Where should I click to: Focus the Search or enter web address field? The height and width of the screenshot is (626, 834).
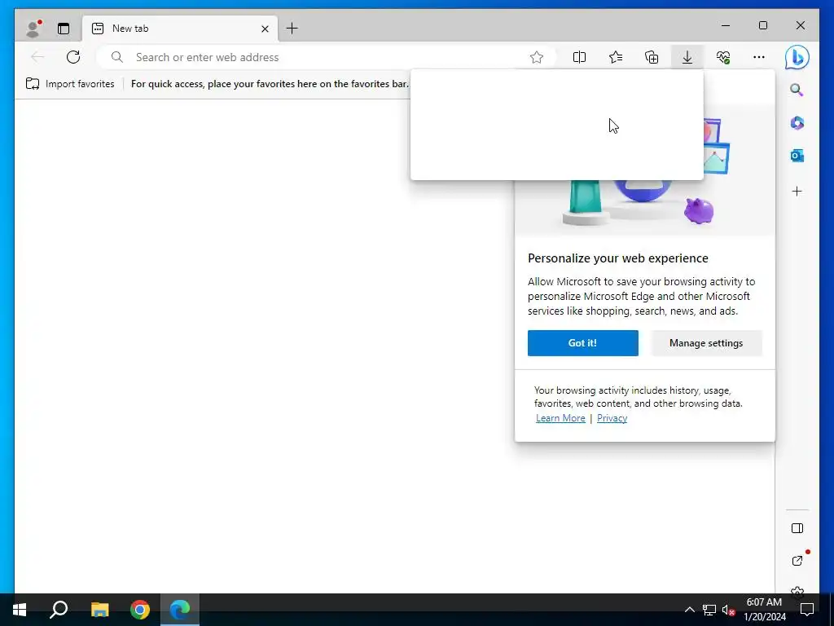[x=326, y=57]
